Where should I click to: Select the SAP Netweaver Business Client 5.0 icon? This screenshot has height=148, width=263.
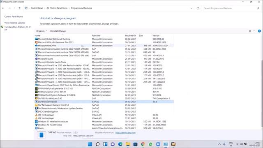(36, 105)
